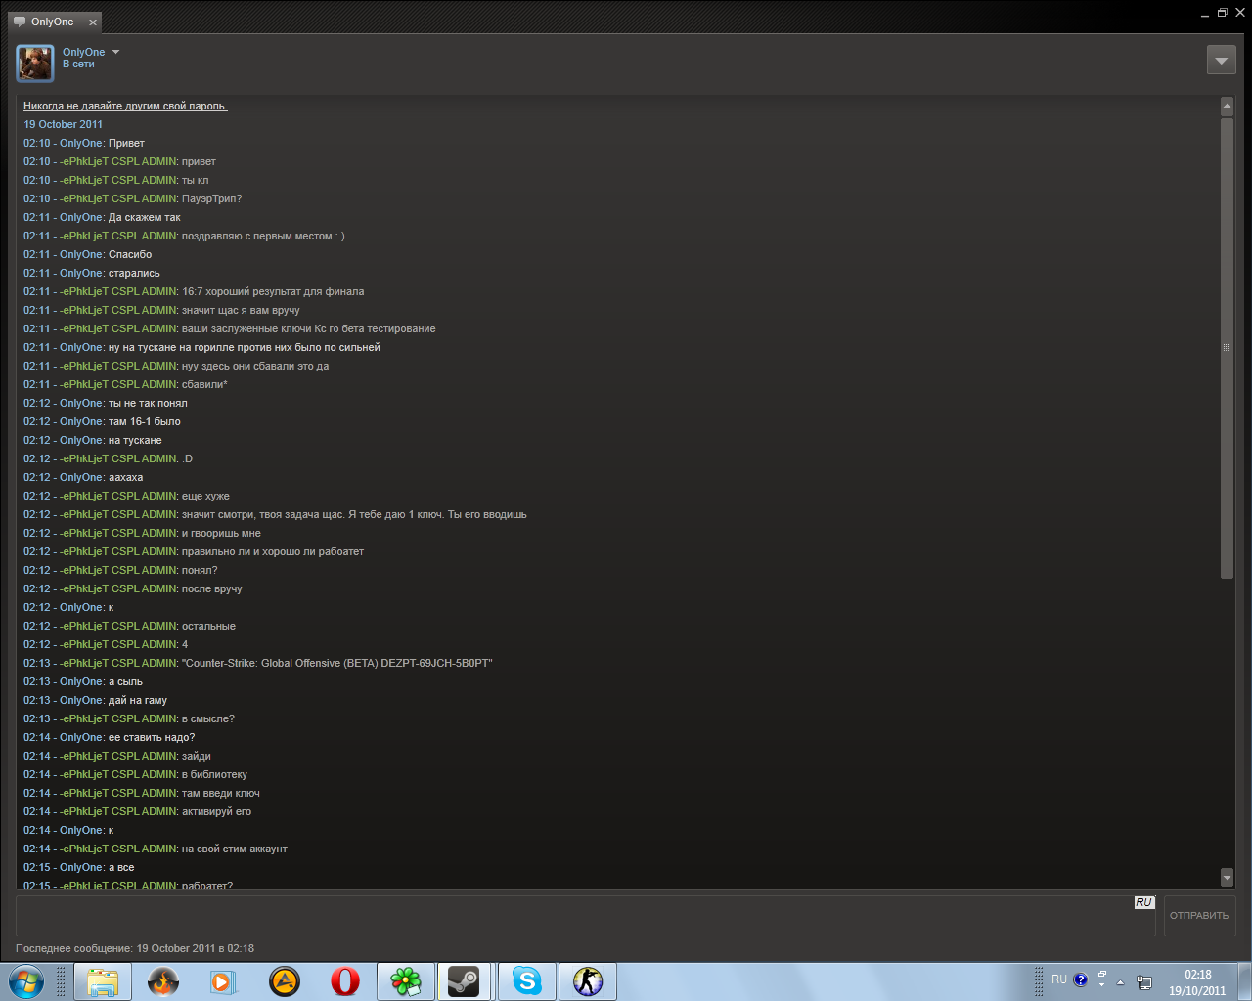Click inside the message input field
1252x1001 pixels.
585,916
